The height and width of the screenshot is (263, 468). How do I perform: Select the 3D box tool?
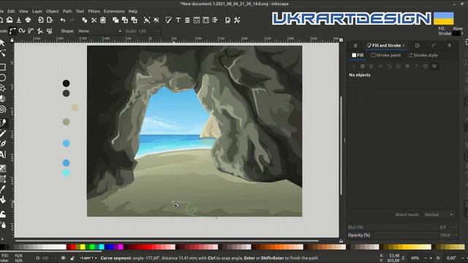2,99
